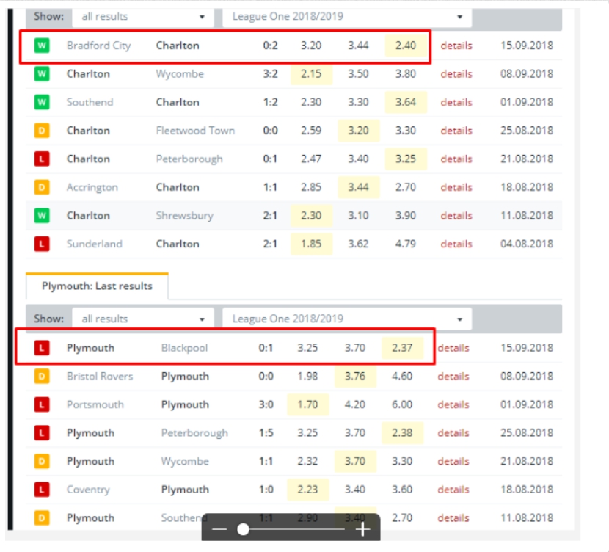Open details for Charlton vs Peterborough
This screenshot has width=609, height=552.
(x=456, y=159)
